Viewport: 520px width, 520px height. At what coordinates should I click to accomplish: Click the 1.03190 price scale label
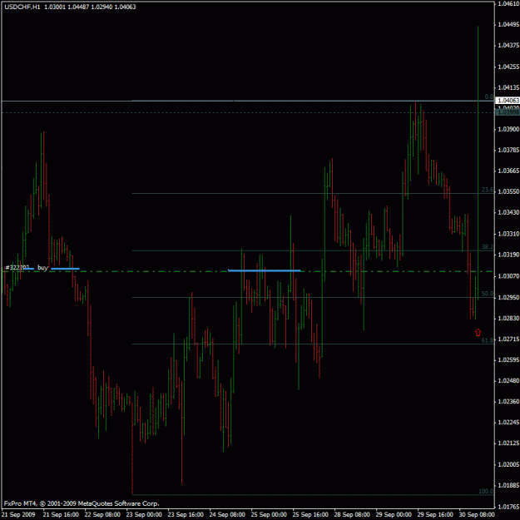click(x=508, y=255)
